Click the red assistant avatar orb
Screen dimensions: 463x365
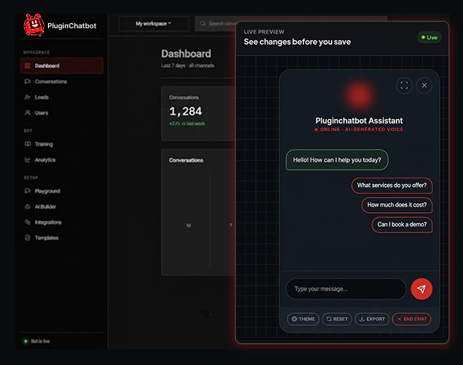(359, 95)
